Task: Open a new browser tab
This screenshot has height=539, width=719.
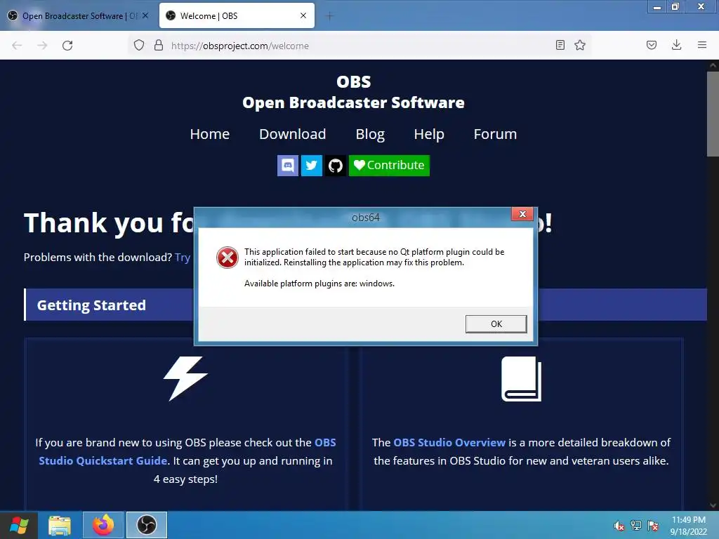Action: click(329, 16)
